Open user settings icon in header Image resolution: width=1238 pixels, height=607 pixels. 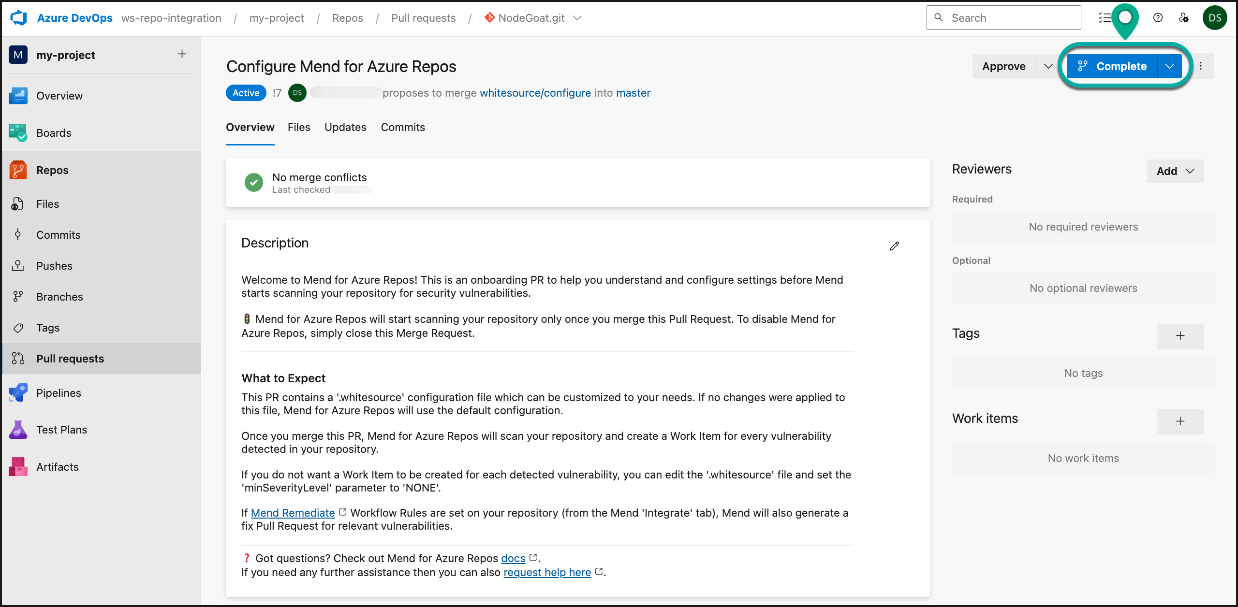1184,18
